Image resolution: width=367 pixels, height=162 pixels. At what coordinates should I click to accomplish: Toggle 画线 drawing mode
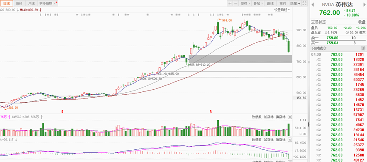click(x=270, y=3)
